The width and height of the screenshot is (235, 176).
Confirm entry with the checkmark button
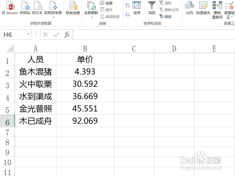coord(56,35)
